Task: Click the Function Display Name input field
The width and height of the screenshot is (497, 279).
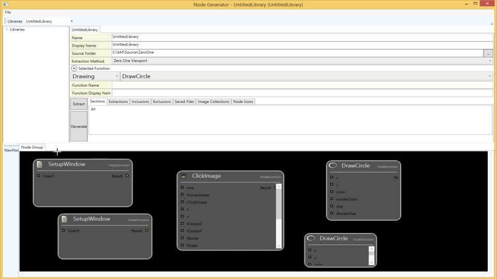Action: 302,93
